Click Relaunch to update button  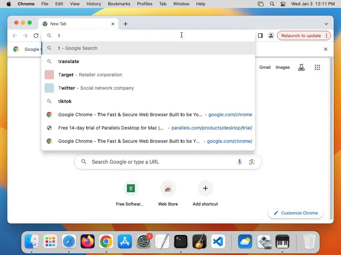301,36
